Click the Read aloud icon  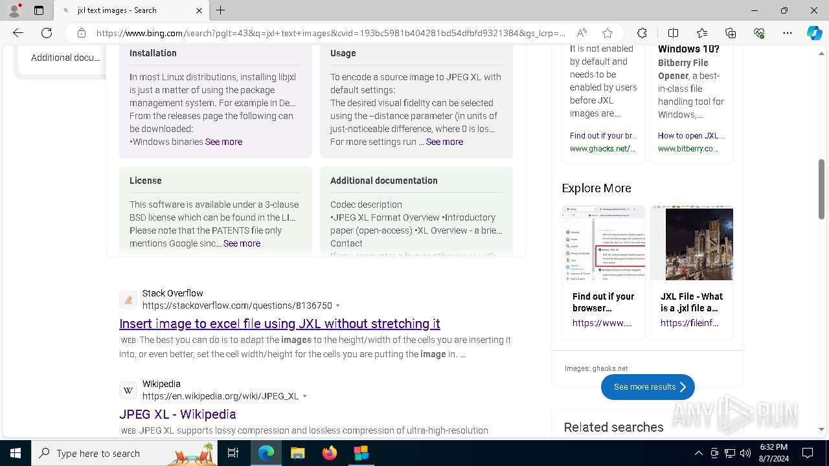pos(582,33)
